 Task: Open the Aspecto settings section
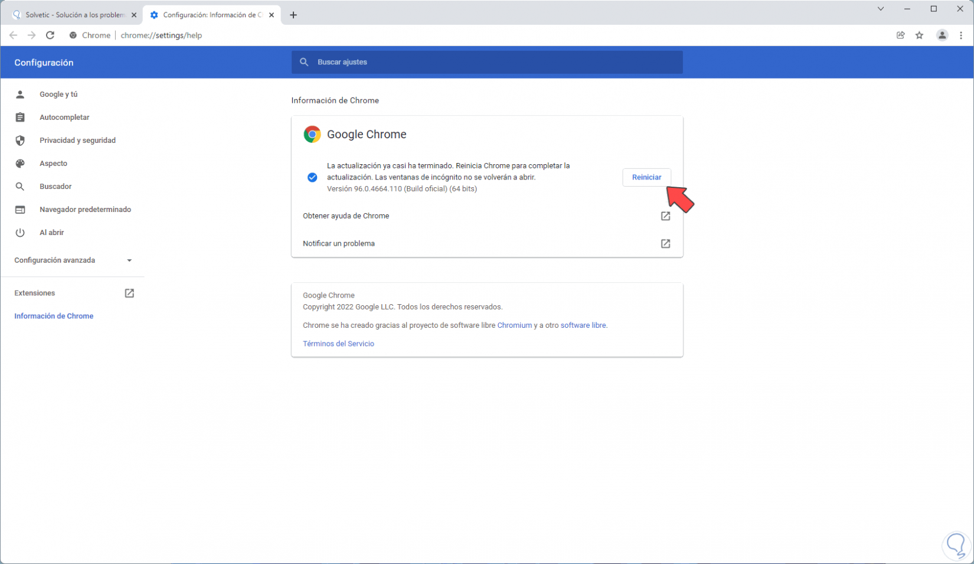[x=53, y=164]
